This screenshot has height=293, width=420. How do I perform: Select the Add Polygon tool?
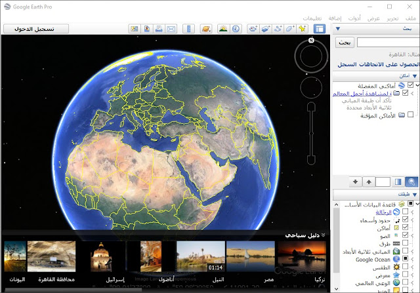[x=290, y=29]
